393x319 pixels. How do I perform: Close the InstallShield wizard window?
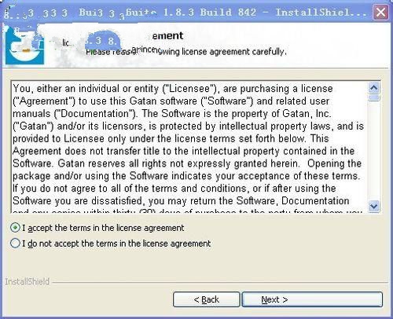pyautogui.click(x=380, y=12)
